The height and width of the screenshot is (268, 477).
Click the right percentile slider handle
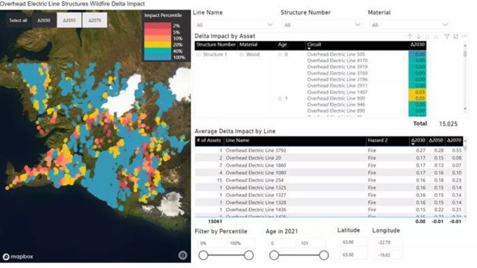(249, 255)
